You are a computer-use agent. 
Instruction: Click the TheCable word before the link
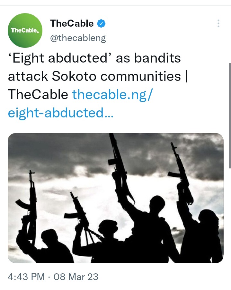(x=38, y=94)
